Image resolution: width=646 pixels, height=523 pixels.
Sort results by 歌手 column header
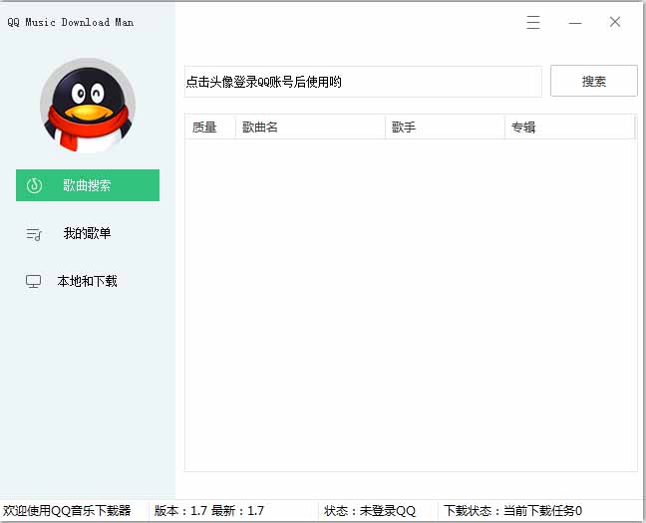coord(445,128)
